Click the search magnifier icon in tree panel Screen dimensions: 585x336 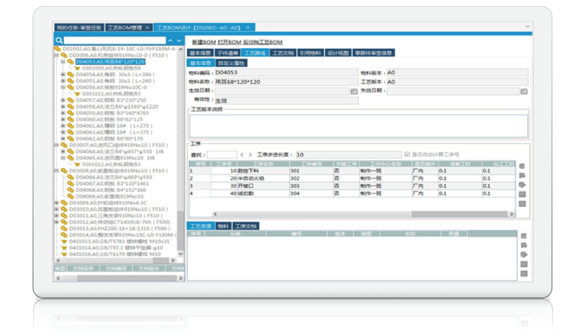(59, 41)
